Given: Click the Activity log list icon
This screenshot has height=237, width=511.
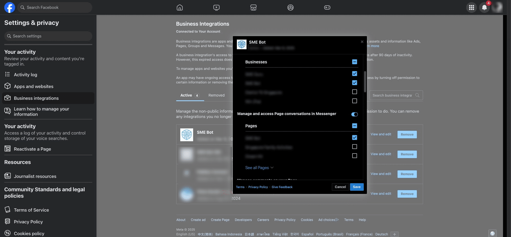Looking at the screenshot, I should [8, 74].
